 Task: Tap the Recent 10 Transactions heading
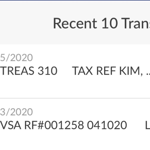pos(101,23)
